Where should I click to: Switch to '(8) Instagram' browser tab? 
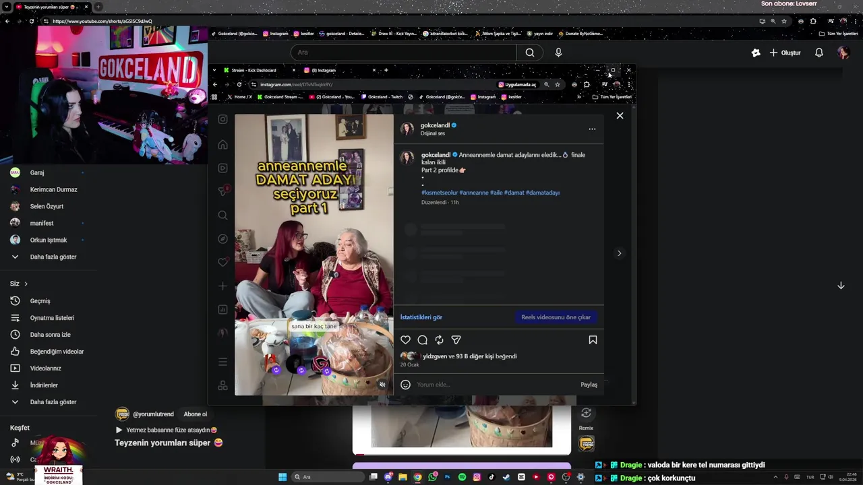click(338, 70)
